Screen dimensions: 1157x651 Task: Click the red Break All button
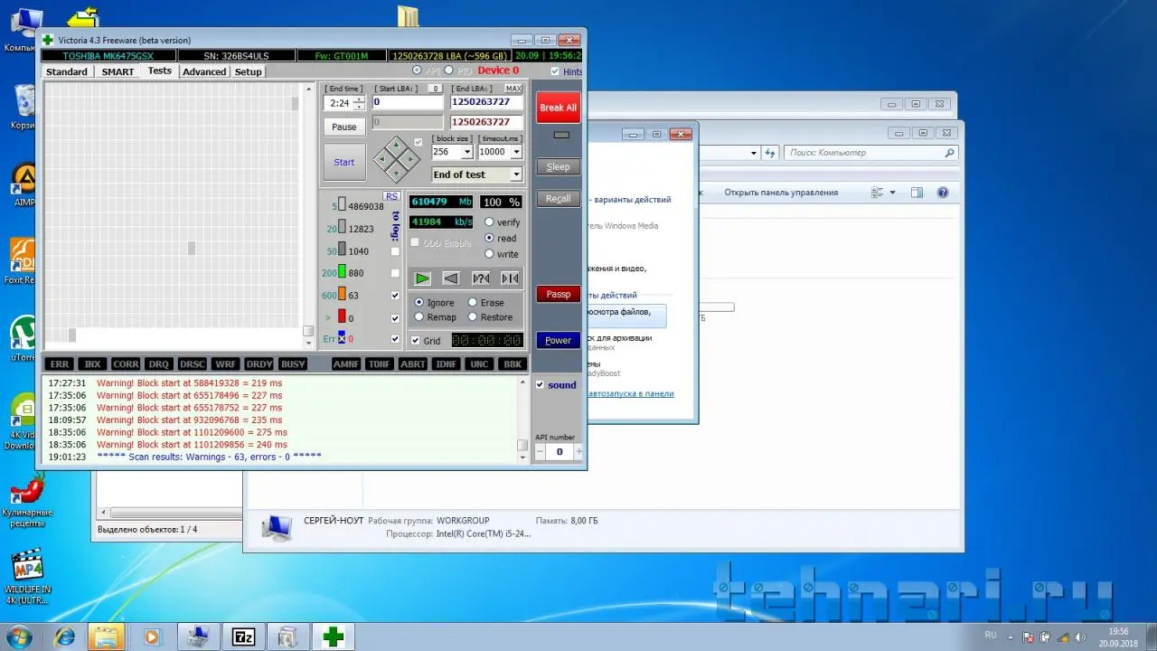pos(558,108)
